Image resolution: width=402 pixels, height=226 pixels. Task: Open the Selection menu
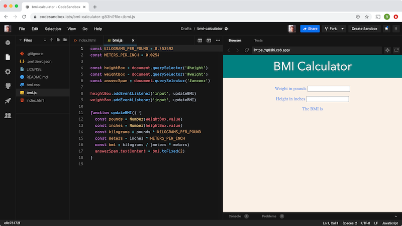(x=53, y=29)
